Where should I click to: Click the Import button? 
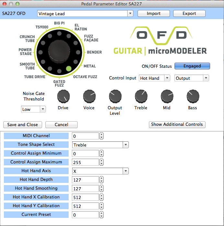154,14
